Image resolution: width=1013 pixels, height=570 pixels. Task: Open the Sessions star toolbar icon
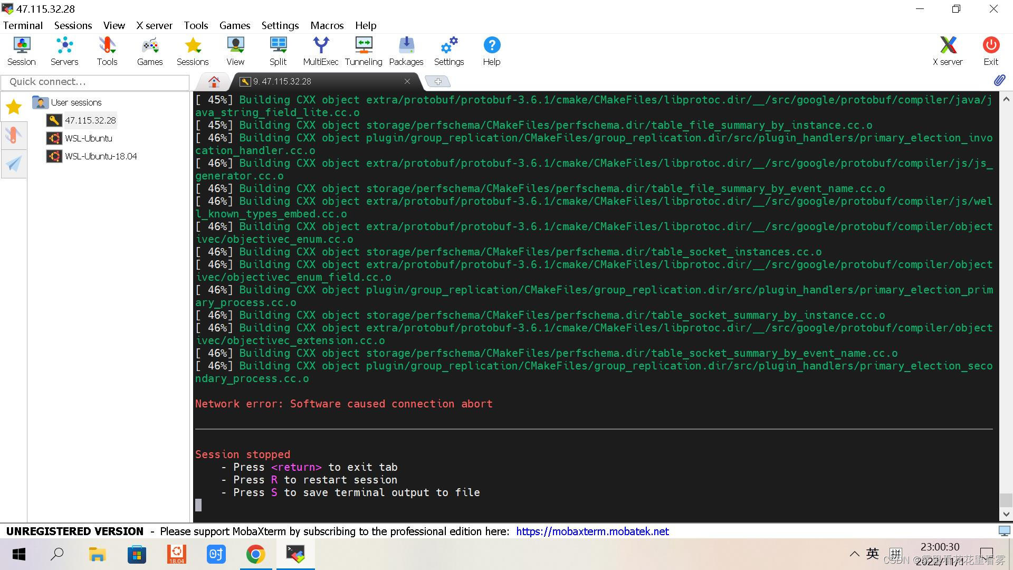click(x=193, y=51)
